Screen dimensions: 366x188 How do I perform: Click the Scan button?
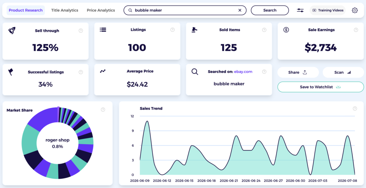(343, 72)
